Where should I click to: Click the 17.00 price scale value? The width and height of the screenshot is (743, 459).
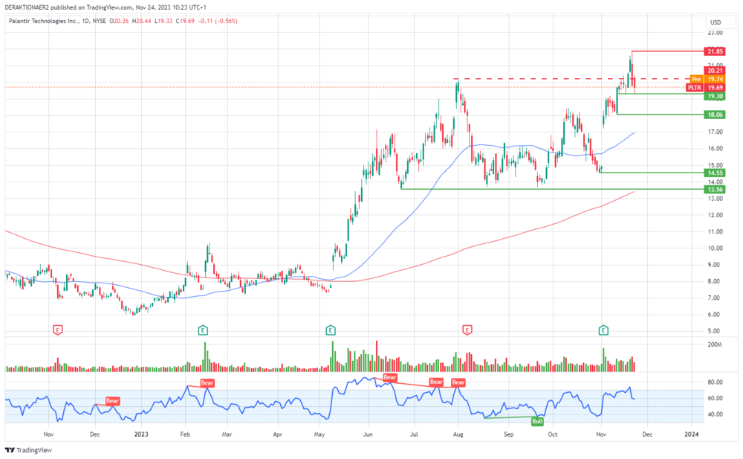(715, 132)
